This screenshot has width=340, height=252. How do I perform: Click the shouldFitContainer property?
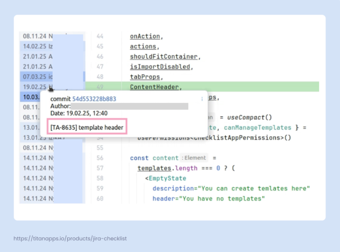[x=164, y=57]
